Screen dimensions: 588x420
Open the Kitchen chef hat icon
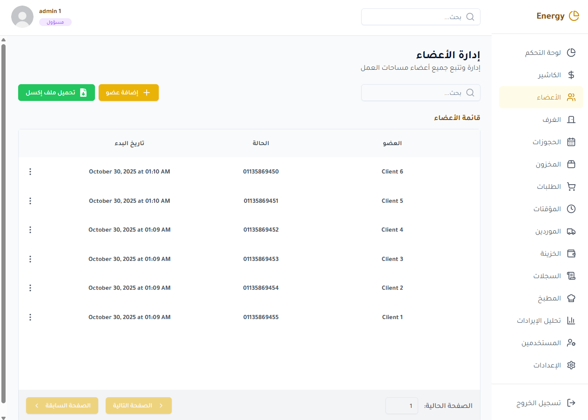tap(571, 298)
